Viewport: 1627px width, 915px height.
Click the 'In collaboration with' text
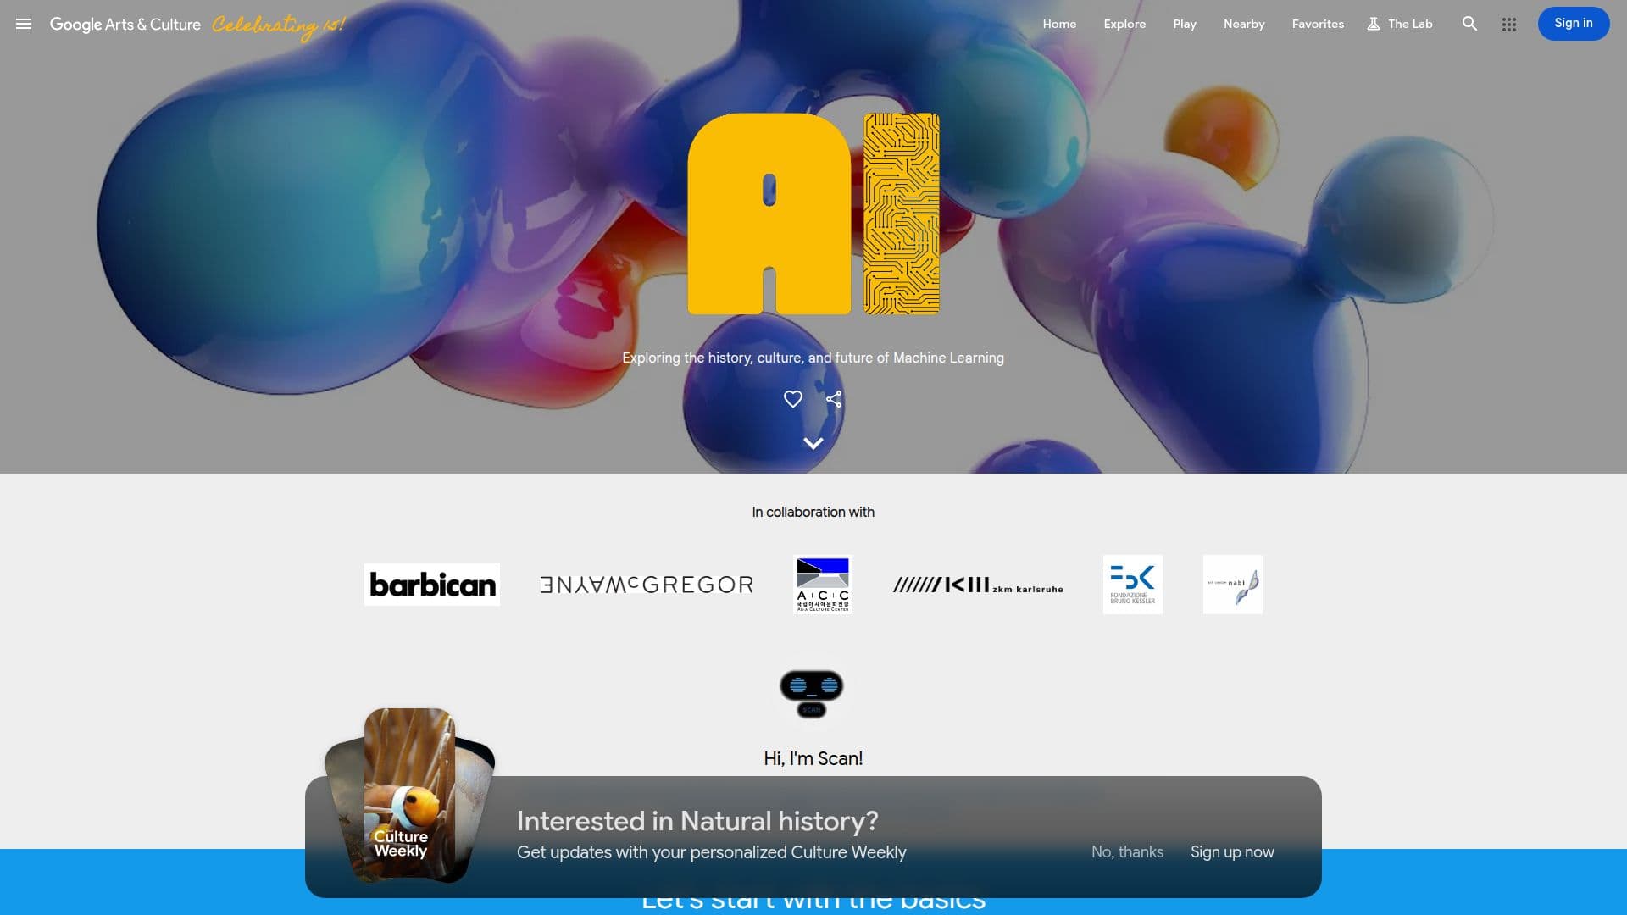coord(813,512)
